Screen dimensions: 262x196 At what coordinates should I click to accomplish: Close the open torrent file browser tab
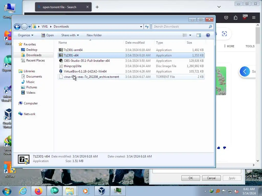click(88, 7)
